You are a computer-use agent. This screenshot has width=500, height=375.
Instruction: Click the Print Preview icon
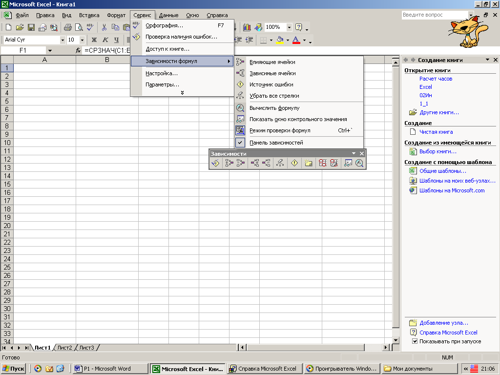tap(79, 27)
